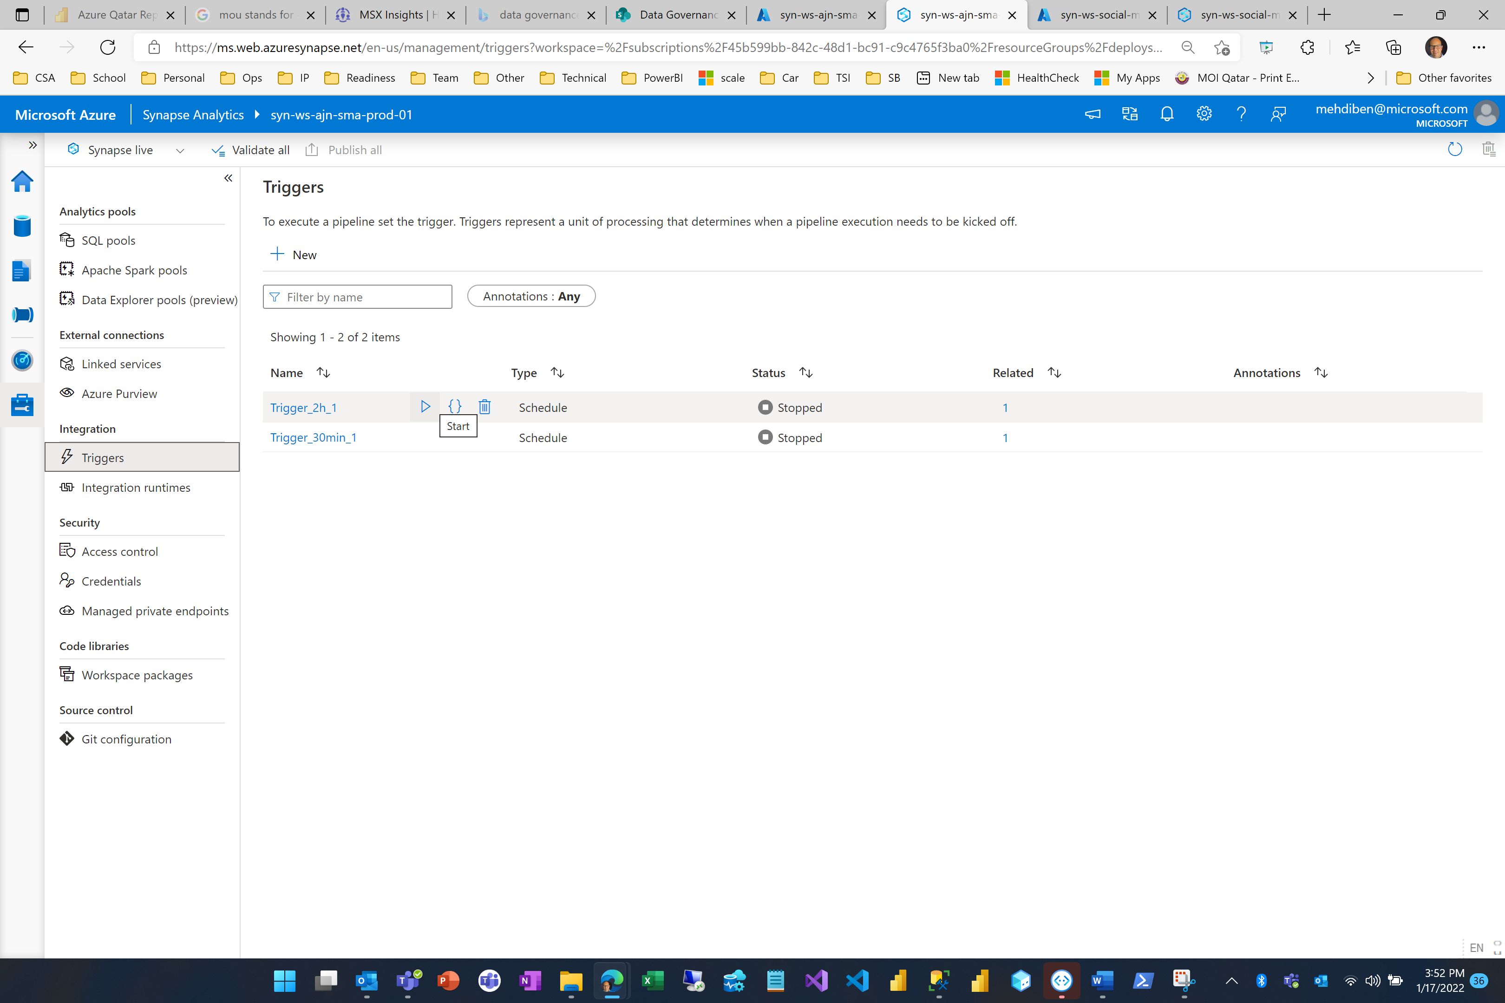Sort triggers by Status column
The height and width of the screenshot is (1003, 1505).
click(x=805, y=373)
